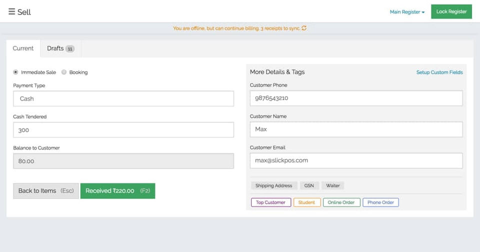Apply the Online Order tag
Viewport: 480px width, 252px height.
[x=341, y=202]
